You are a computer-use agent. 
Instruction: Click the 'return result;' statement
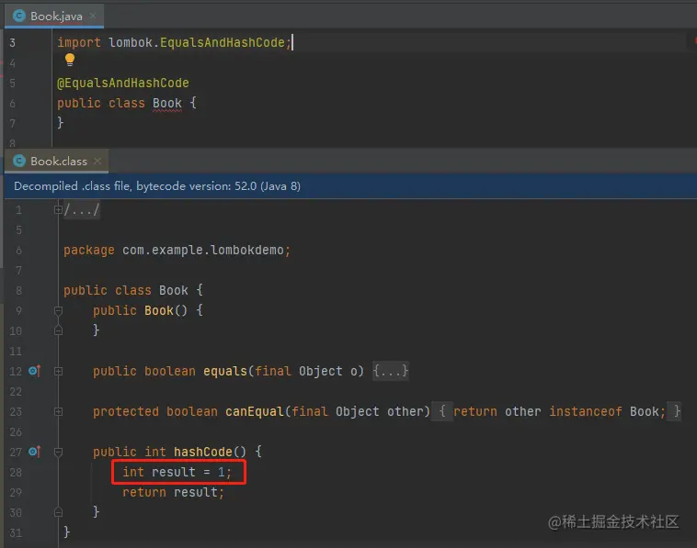pos(174,493)
